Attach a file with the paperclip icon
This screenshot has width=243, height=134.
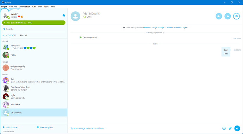point(230,128)
